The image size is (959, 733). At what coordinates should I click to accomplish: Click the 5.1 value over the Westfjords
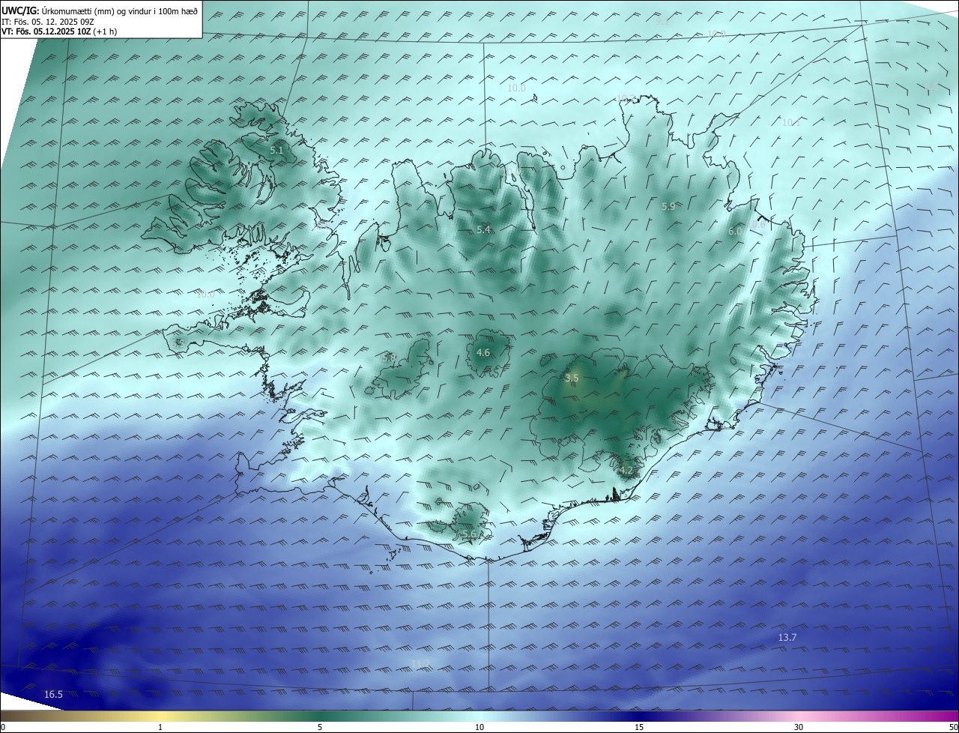pyautogui.click(x=276, y=151)
